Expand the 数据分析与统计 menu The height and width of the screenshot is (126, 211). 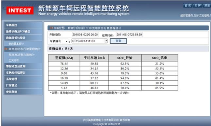click(23, 38)
